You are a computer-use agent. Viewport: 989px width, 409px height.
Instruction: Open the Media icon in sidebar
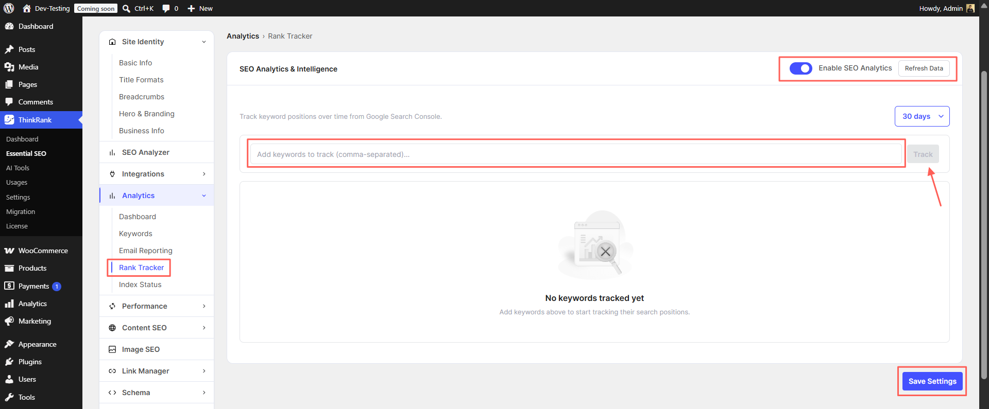pyautogui.click(x=9, y=67)
